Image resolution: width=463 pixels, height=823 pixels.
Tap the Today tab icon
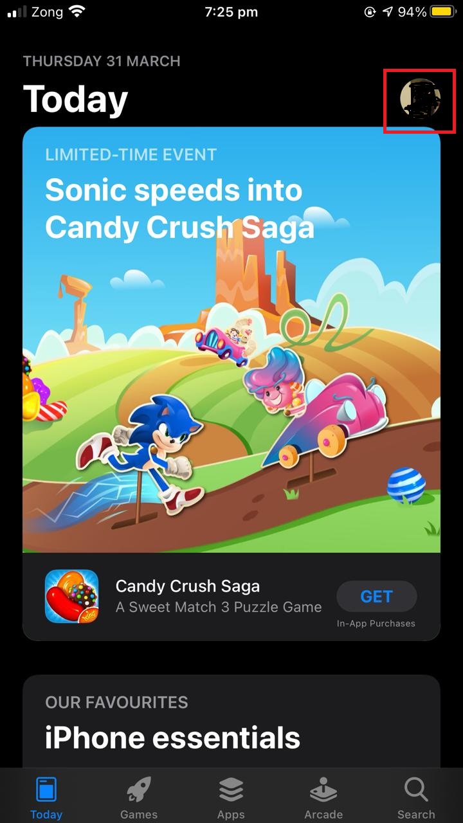pyautogui.click(x=46, y=790)
